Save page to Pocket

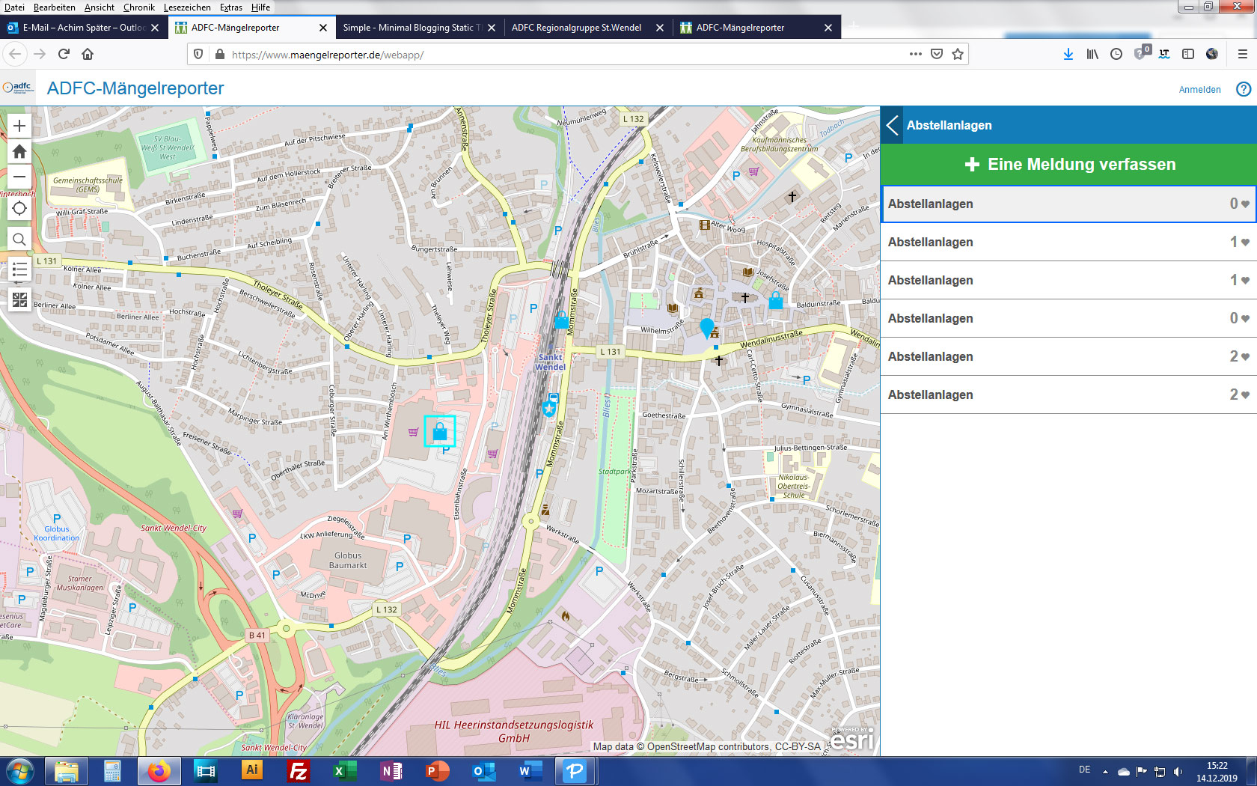pos(937,54)
